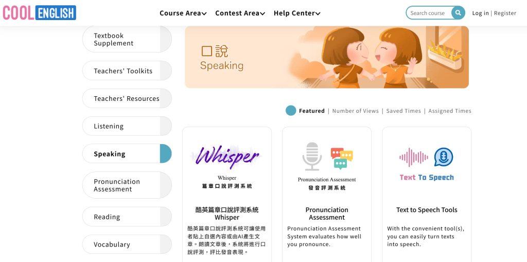Image resolution: width=527 pixels, height=262 pixels.
Task: Open the Listening sidebar category
Action: click(127, 126)
